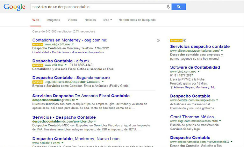Expand arrow beside www.deloitte.com/mx/impuestos
The height and width of the screenshot is (147, 244).
point(217,100)
